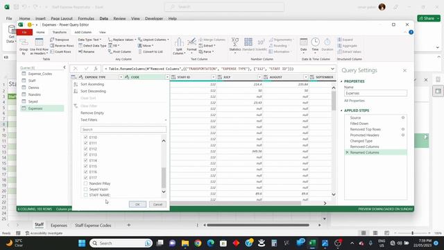Click the Time column icon
The height and width of the screenshot is (250, 444).
pos(315,42)
